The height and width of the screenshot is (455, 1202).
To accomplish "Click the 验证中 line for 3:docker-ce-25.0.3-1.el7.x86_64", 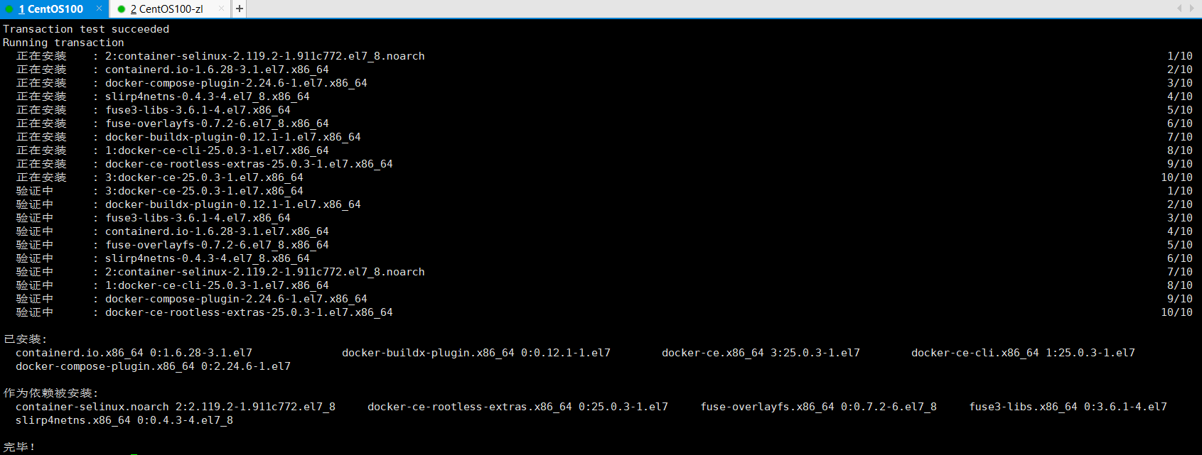I will tap(604, 191).
